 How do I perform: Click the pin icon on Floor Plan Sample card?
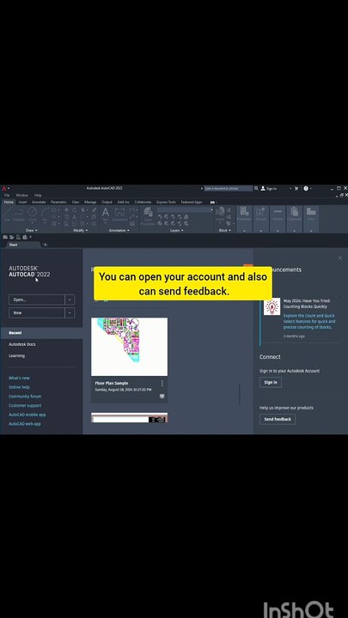point(162,397)
